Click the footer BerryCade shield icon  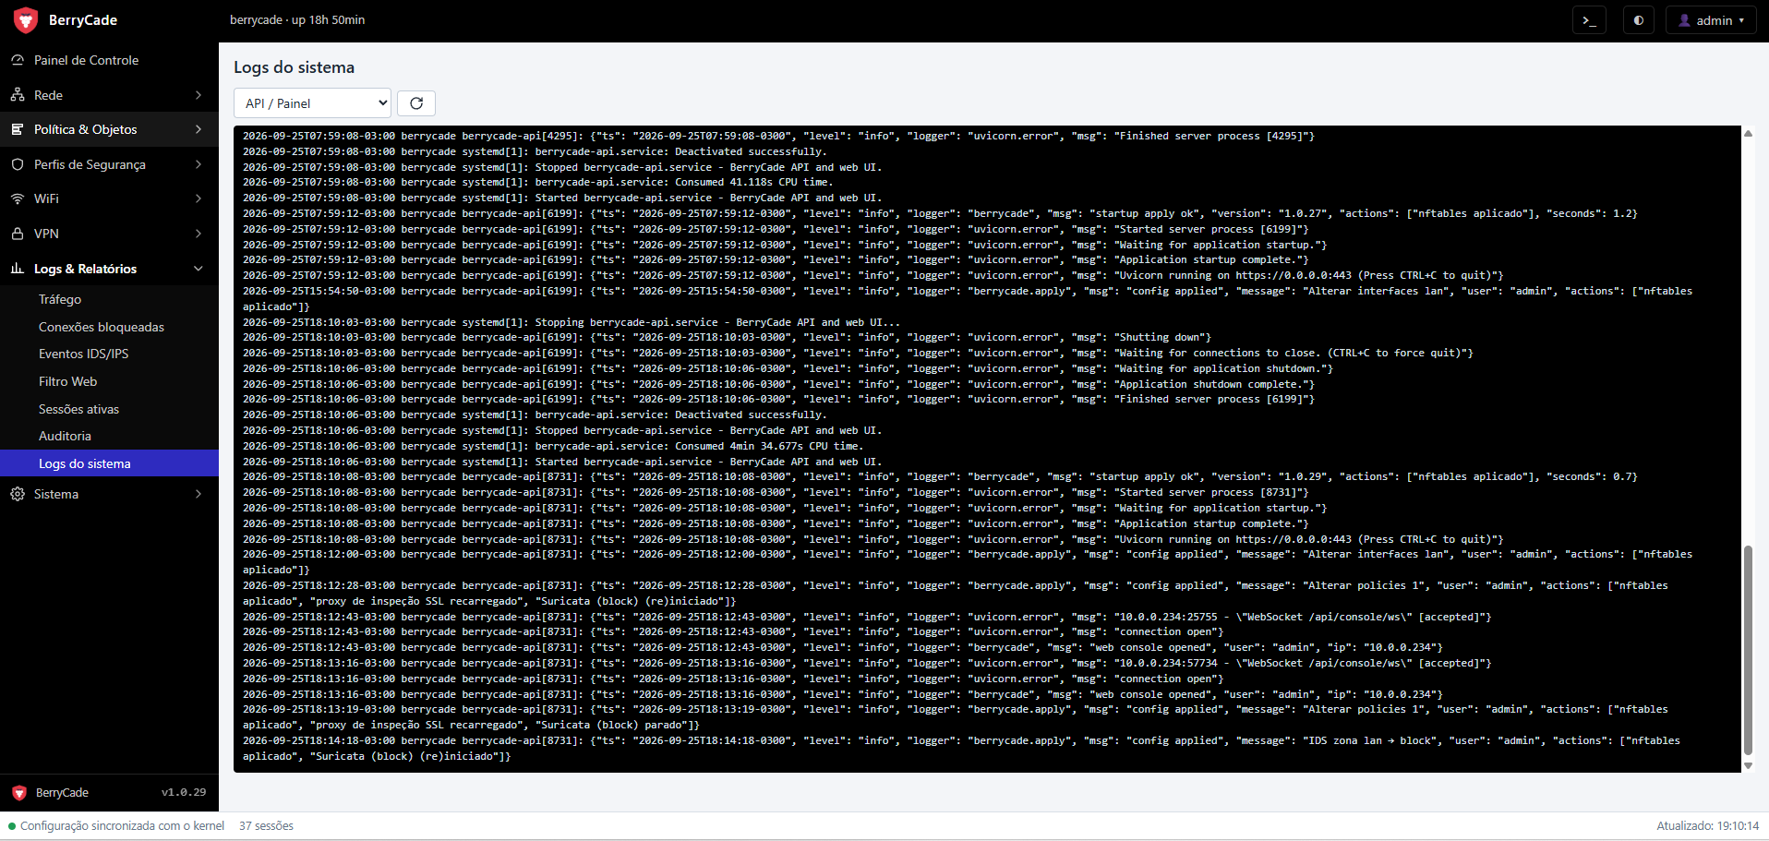pyautogui.click(x=19, y=793)
